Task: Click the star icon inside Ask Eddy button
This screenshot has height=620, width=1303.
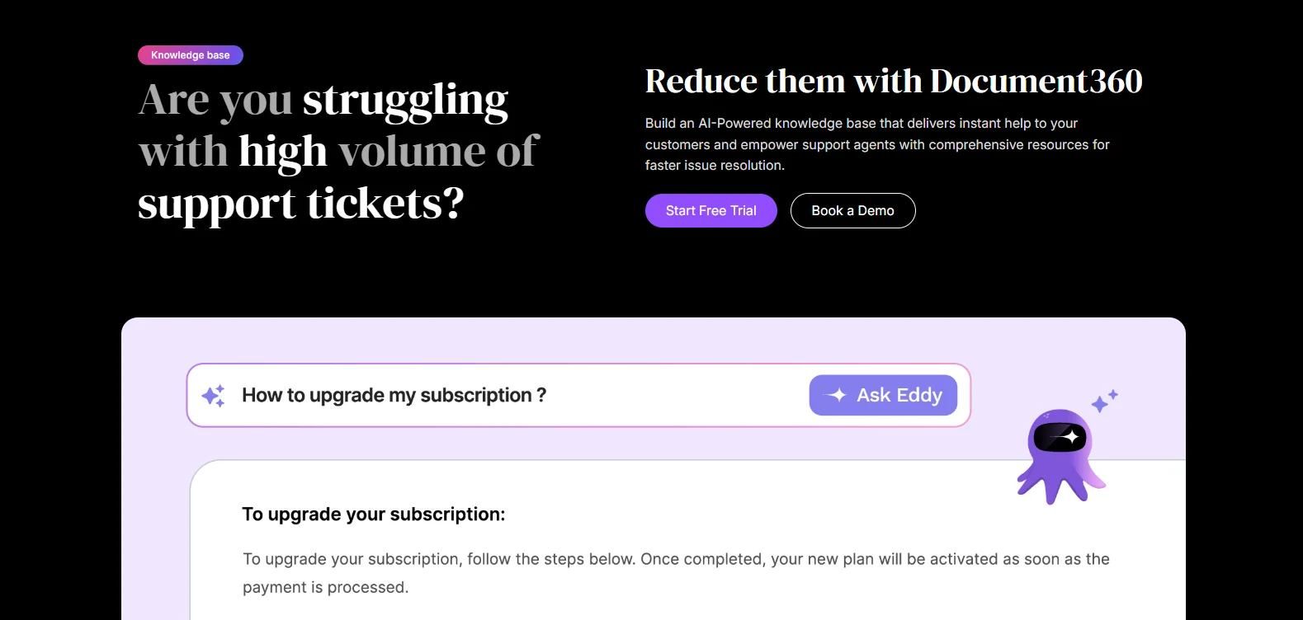Action: [x=838, y=395]
